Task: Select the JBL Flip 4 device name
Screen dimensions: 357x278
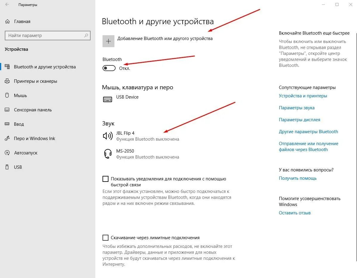Action: (125, 133)
